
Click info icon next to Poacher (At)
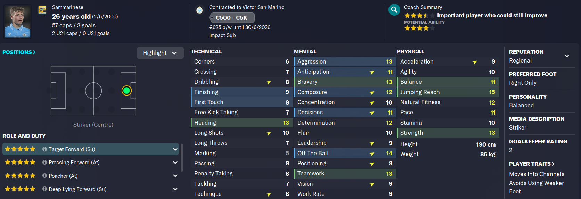(x=44, y=176)
